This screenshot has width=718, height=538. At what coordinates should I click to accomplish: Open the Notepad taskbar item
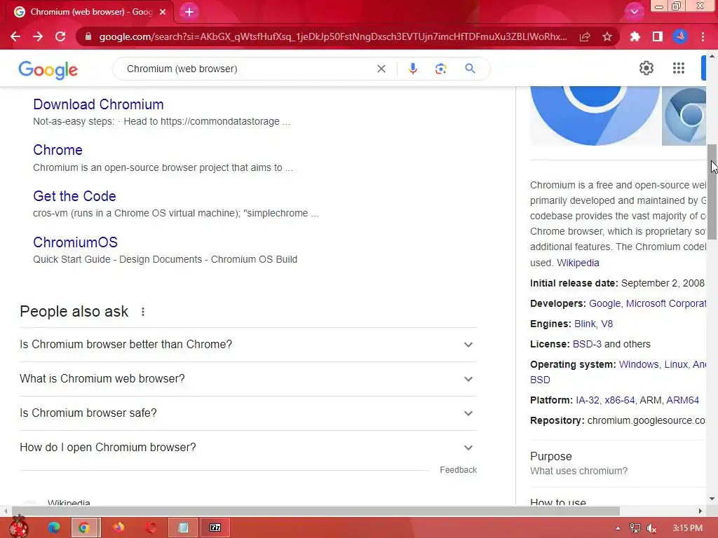183,527
